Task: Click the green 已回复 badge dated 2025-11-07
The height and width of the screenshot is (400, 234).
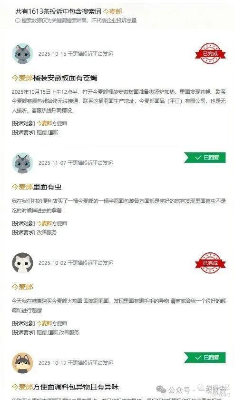Action: pyautogui.click(x=205, y=158)
